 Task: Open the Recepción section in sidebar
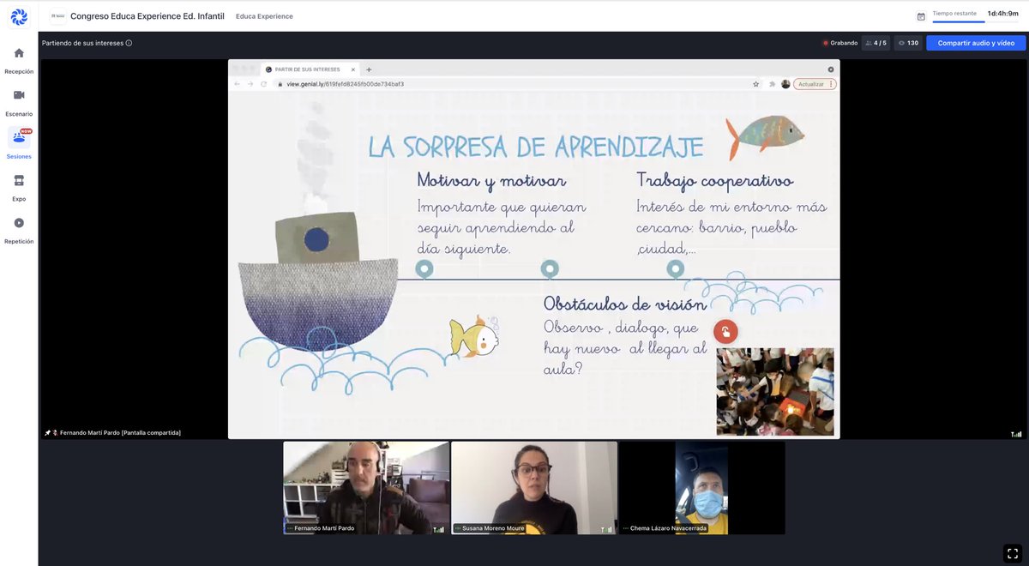point(19,60)
